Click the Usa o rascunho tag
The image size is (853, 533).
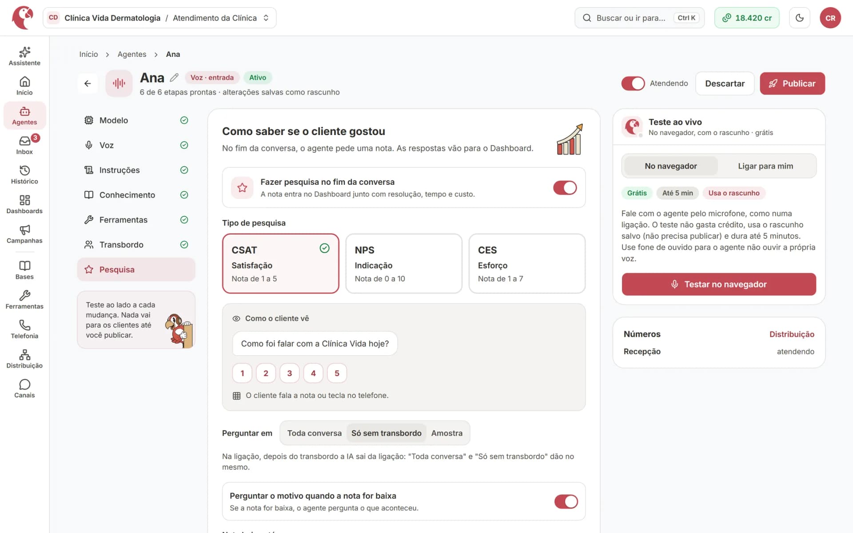pos(733,193)
